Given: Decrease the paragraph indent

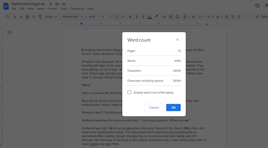Looking at the screenshot, I should tap(226, 17).
